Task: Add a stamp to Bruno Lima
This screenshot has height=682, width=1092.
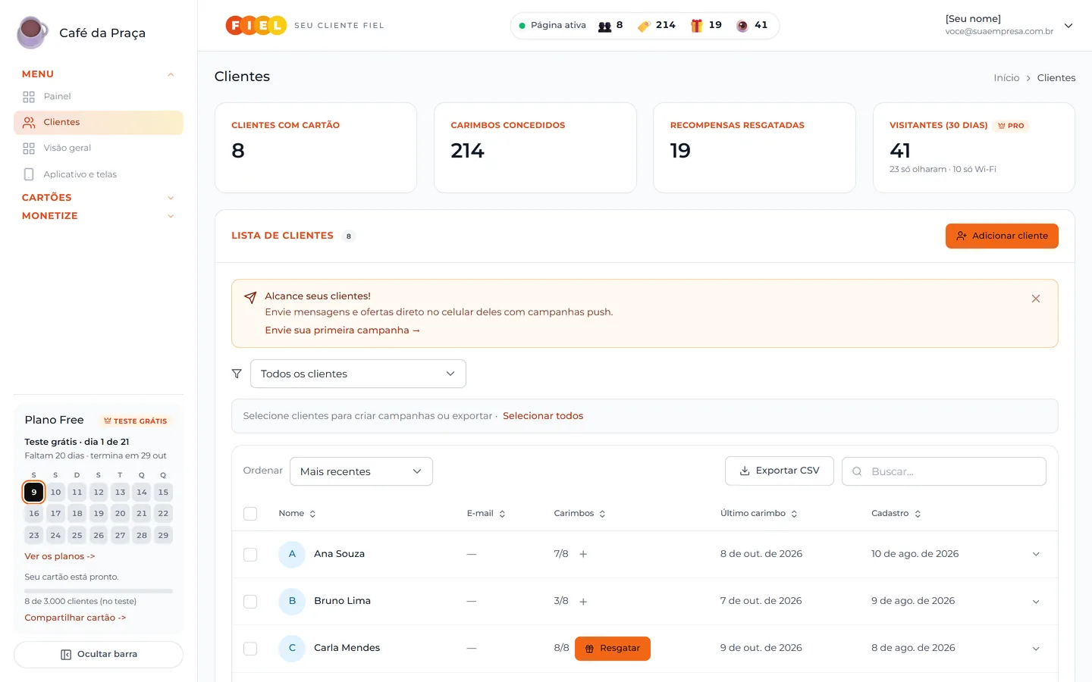Action: point(583,602)
